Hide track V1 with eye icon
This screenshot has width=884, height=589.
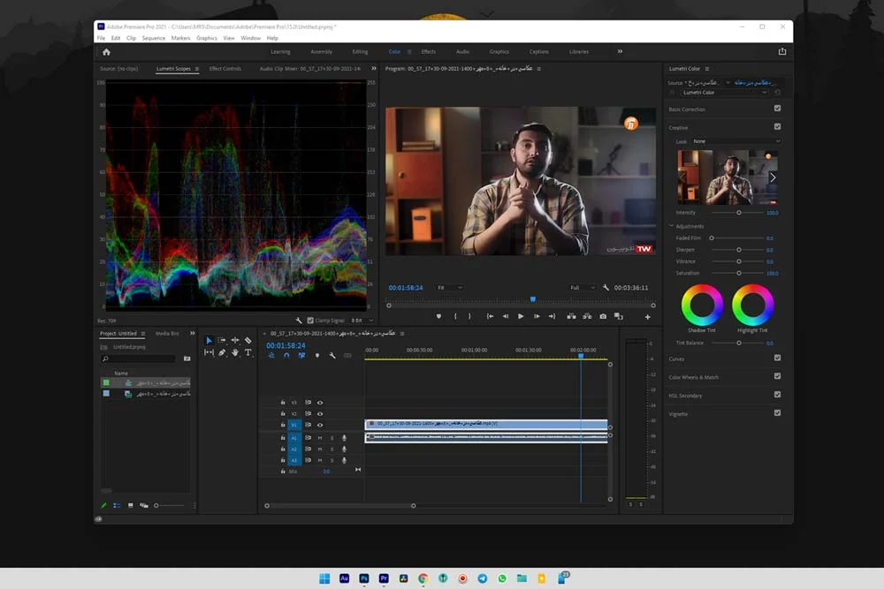(x=320, y=425)
